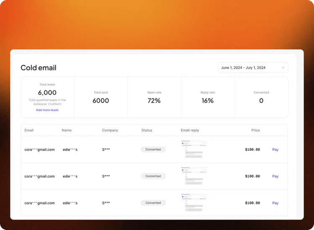Click Pay in the first table row
This screenshot has width=314, height=230.
(275, 150)
